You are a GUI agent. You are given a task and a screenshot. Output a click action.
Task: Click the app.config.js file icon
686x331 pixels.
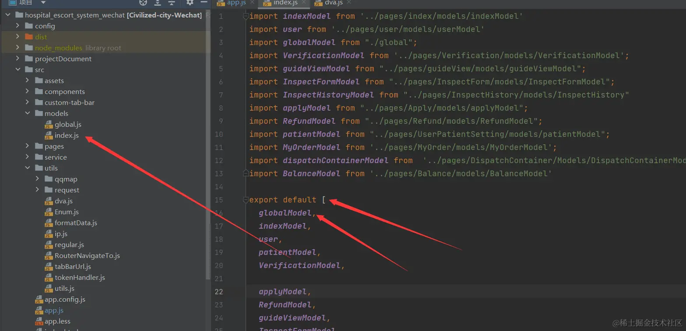pos(39,300)
